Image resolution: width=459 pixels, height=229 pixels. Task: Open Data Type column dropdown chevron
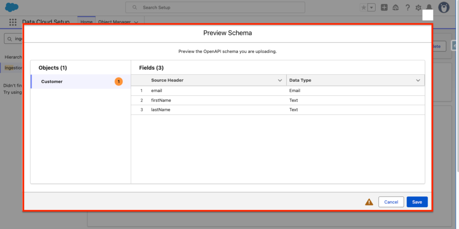418,81
